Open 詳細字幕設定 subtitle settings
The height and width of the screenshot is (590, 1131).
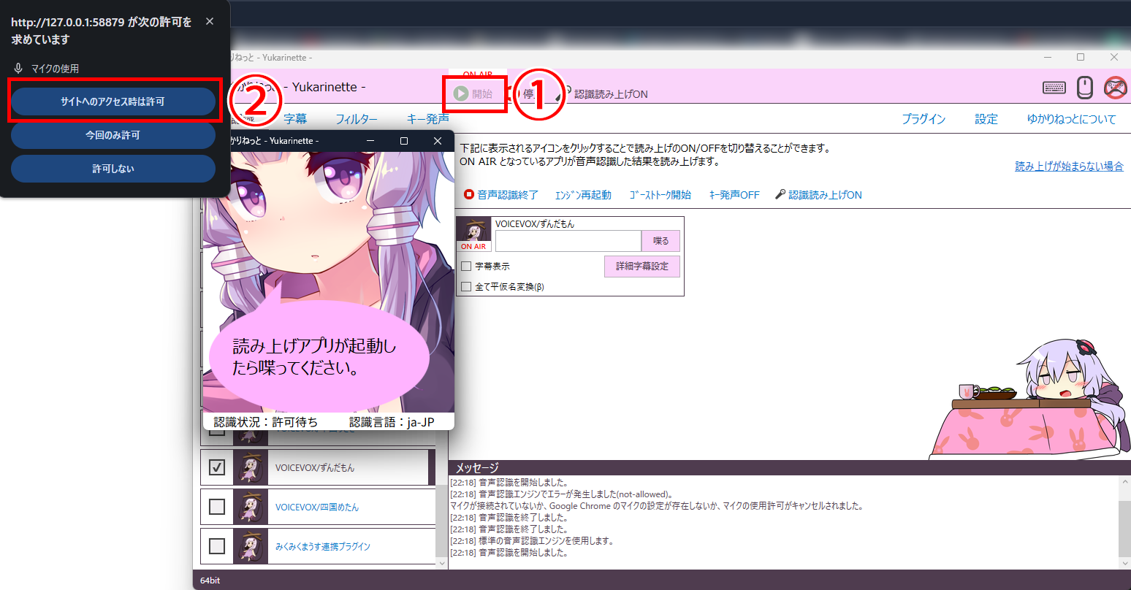(x=642, y=267)
